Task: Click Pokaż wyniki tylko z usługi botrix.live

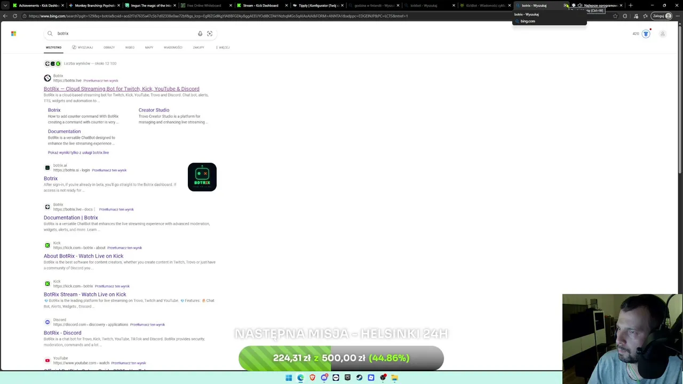Action: [x=78, y=153]
